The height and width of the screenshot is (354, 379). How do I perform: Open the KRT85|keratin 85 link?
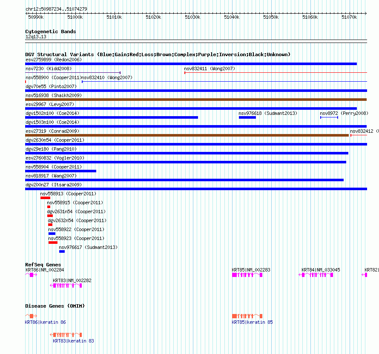point(253,322)
